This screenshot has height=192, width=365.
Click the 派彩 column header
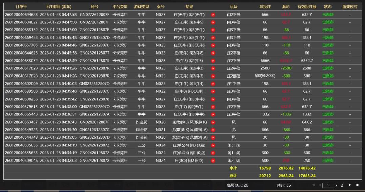coord(286,7)
